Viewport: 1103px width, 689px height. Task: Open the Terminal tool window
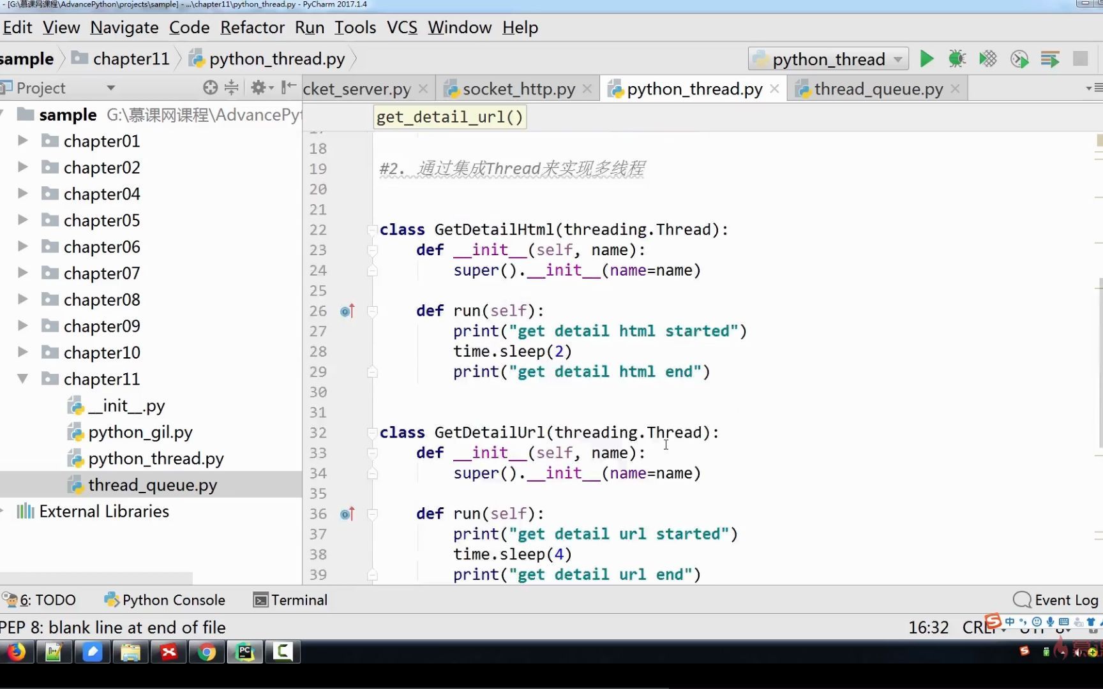(x=290, y=600)
